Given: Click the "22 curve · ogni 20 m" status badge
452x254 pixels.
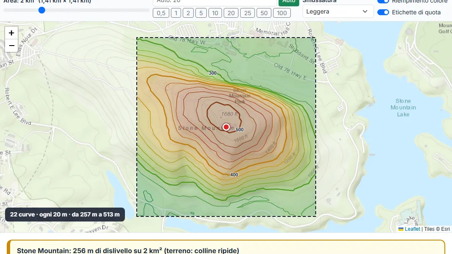Looking at the screenshot, I should click(x=65, y=214).
